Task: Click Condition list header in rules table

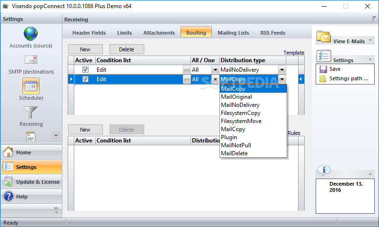Action: click(x=143, y=141)
